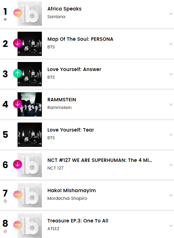
Task: Open the Billboard placeholder cover for NCT 127
Action: pos(30,165)
